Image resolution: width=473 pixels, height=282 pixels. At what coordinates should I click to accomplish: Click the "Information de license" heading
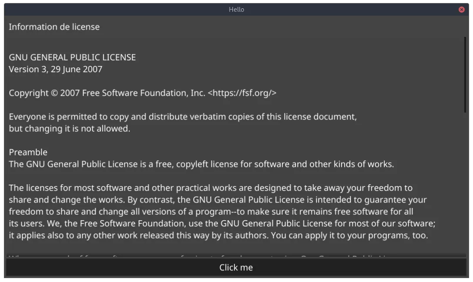click(54, 27)
